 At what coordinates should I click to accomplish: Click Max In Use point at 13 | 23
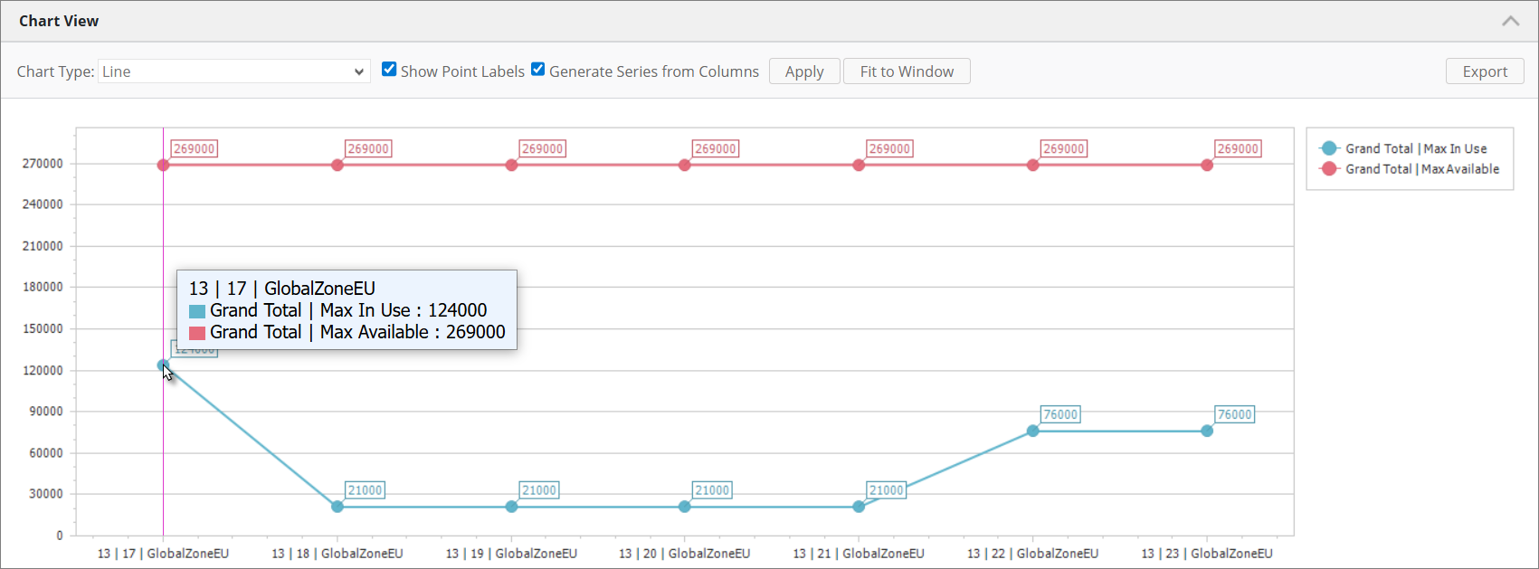tap(1207, 431)
